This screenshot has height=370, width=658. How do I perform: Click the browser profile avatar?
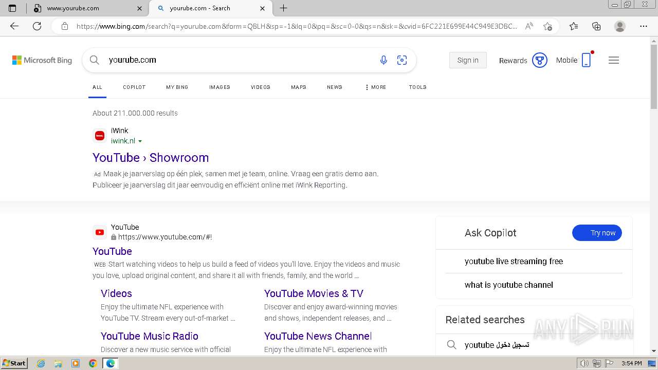click(x=620, y=26)
